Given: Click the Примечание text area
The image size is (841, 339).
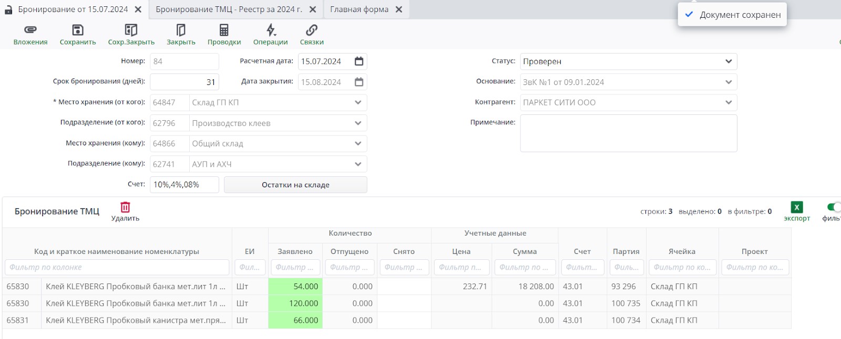Looking at the screenshot, I should point(628,133).
